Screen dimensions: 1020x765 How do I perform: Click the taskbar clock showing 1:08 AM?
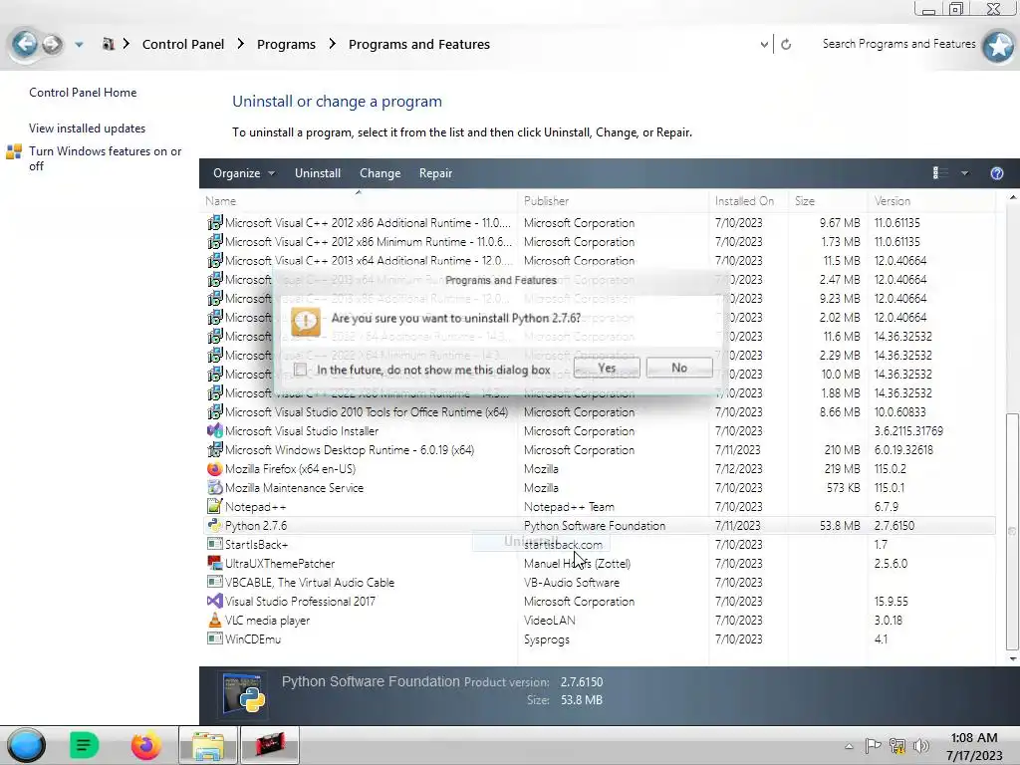[x=974, y=746]
